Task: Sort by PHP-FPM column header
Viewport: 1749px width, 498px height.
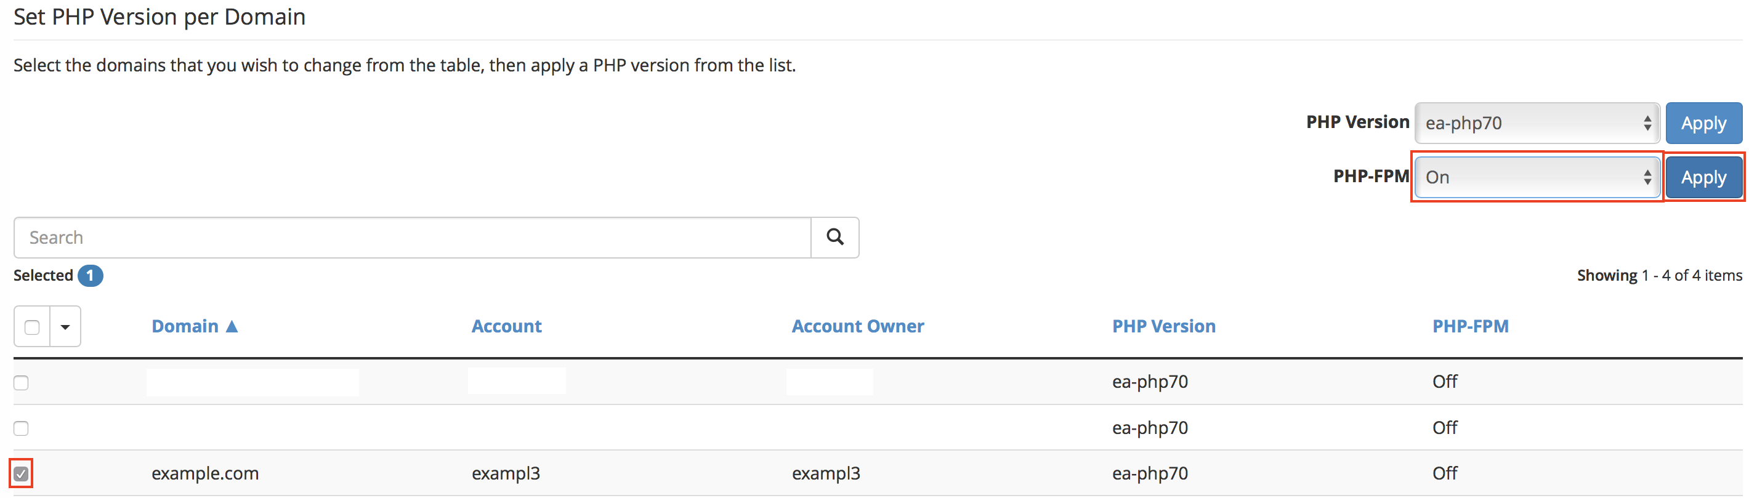Action: pos(1470,326)
